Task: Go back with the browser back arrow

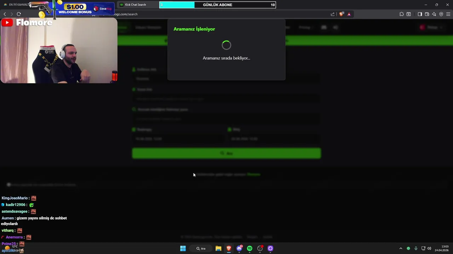Action: (x=5, y=14)
